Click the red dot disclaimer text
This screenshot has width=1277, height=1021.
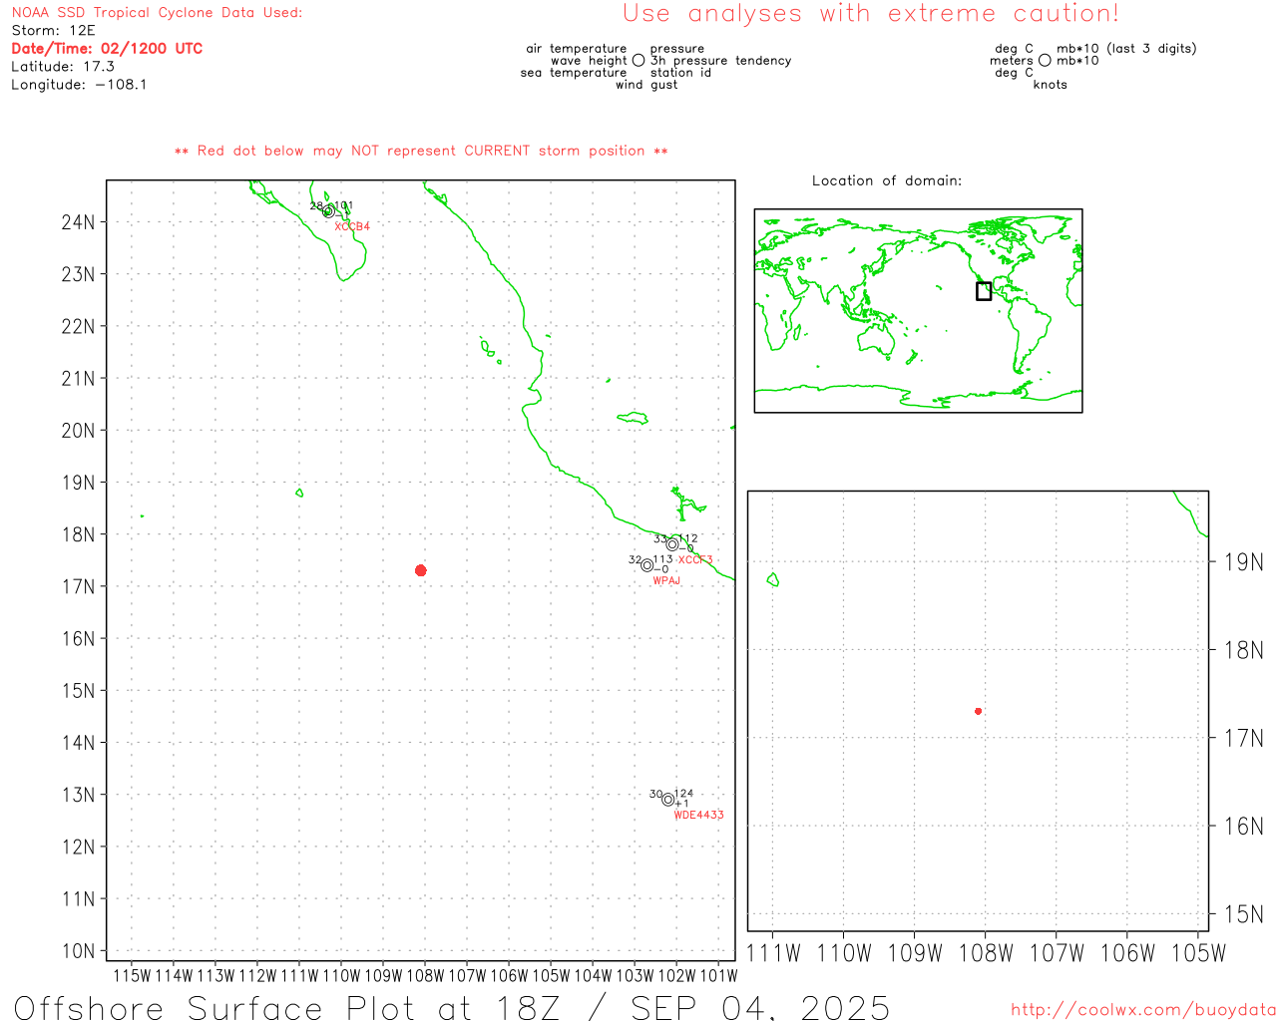click(x=421, y=151)
